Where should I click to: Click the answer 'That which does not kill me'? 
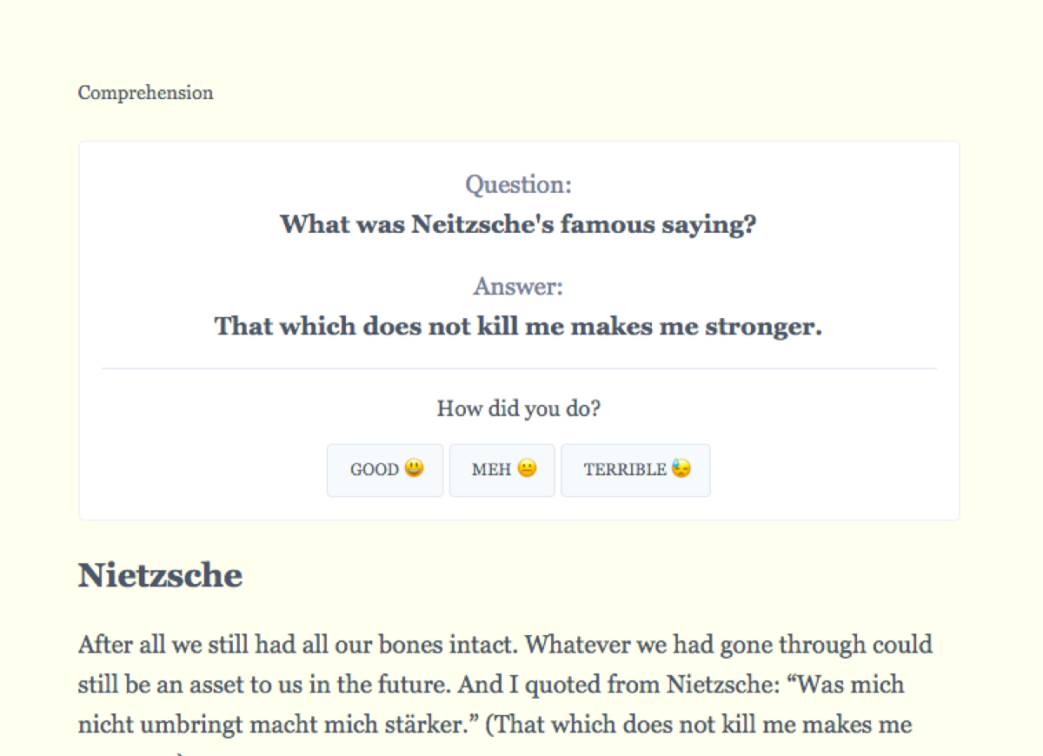point(518,326)
